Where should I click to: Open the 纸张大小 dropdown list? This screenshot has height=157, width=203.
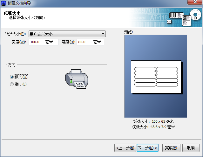[67, 34]
